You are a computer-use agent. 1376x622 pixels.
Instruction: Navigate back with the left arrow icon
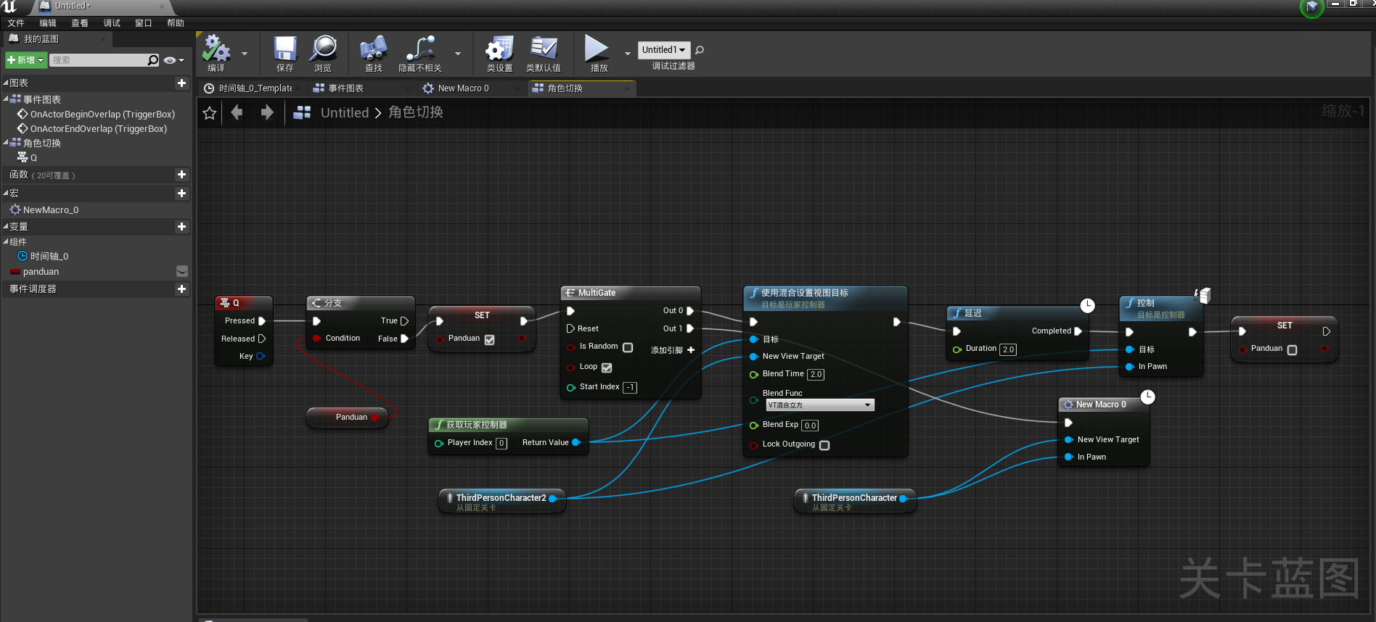click(x=237, y=112)
